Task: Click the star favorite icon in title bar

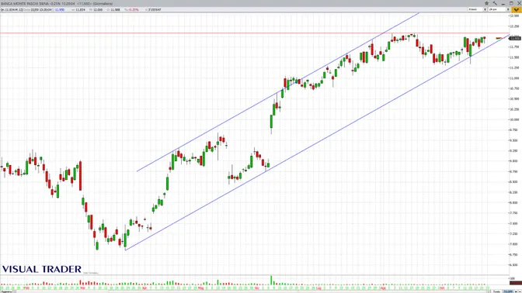Action: (487, 3)
